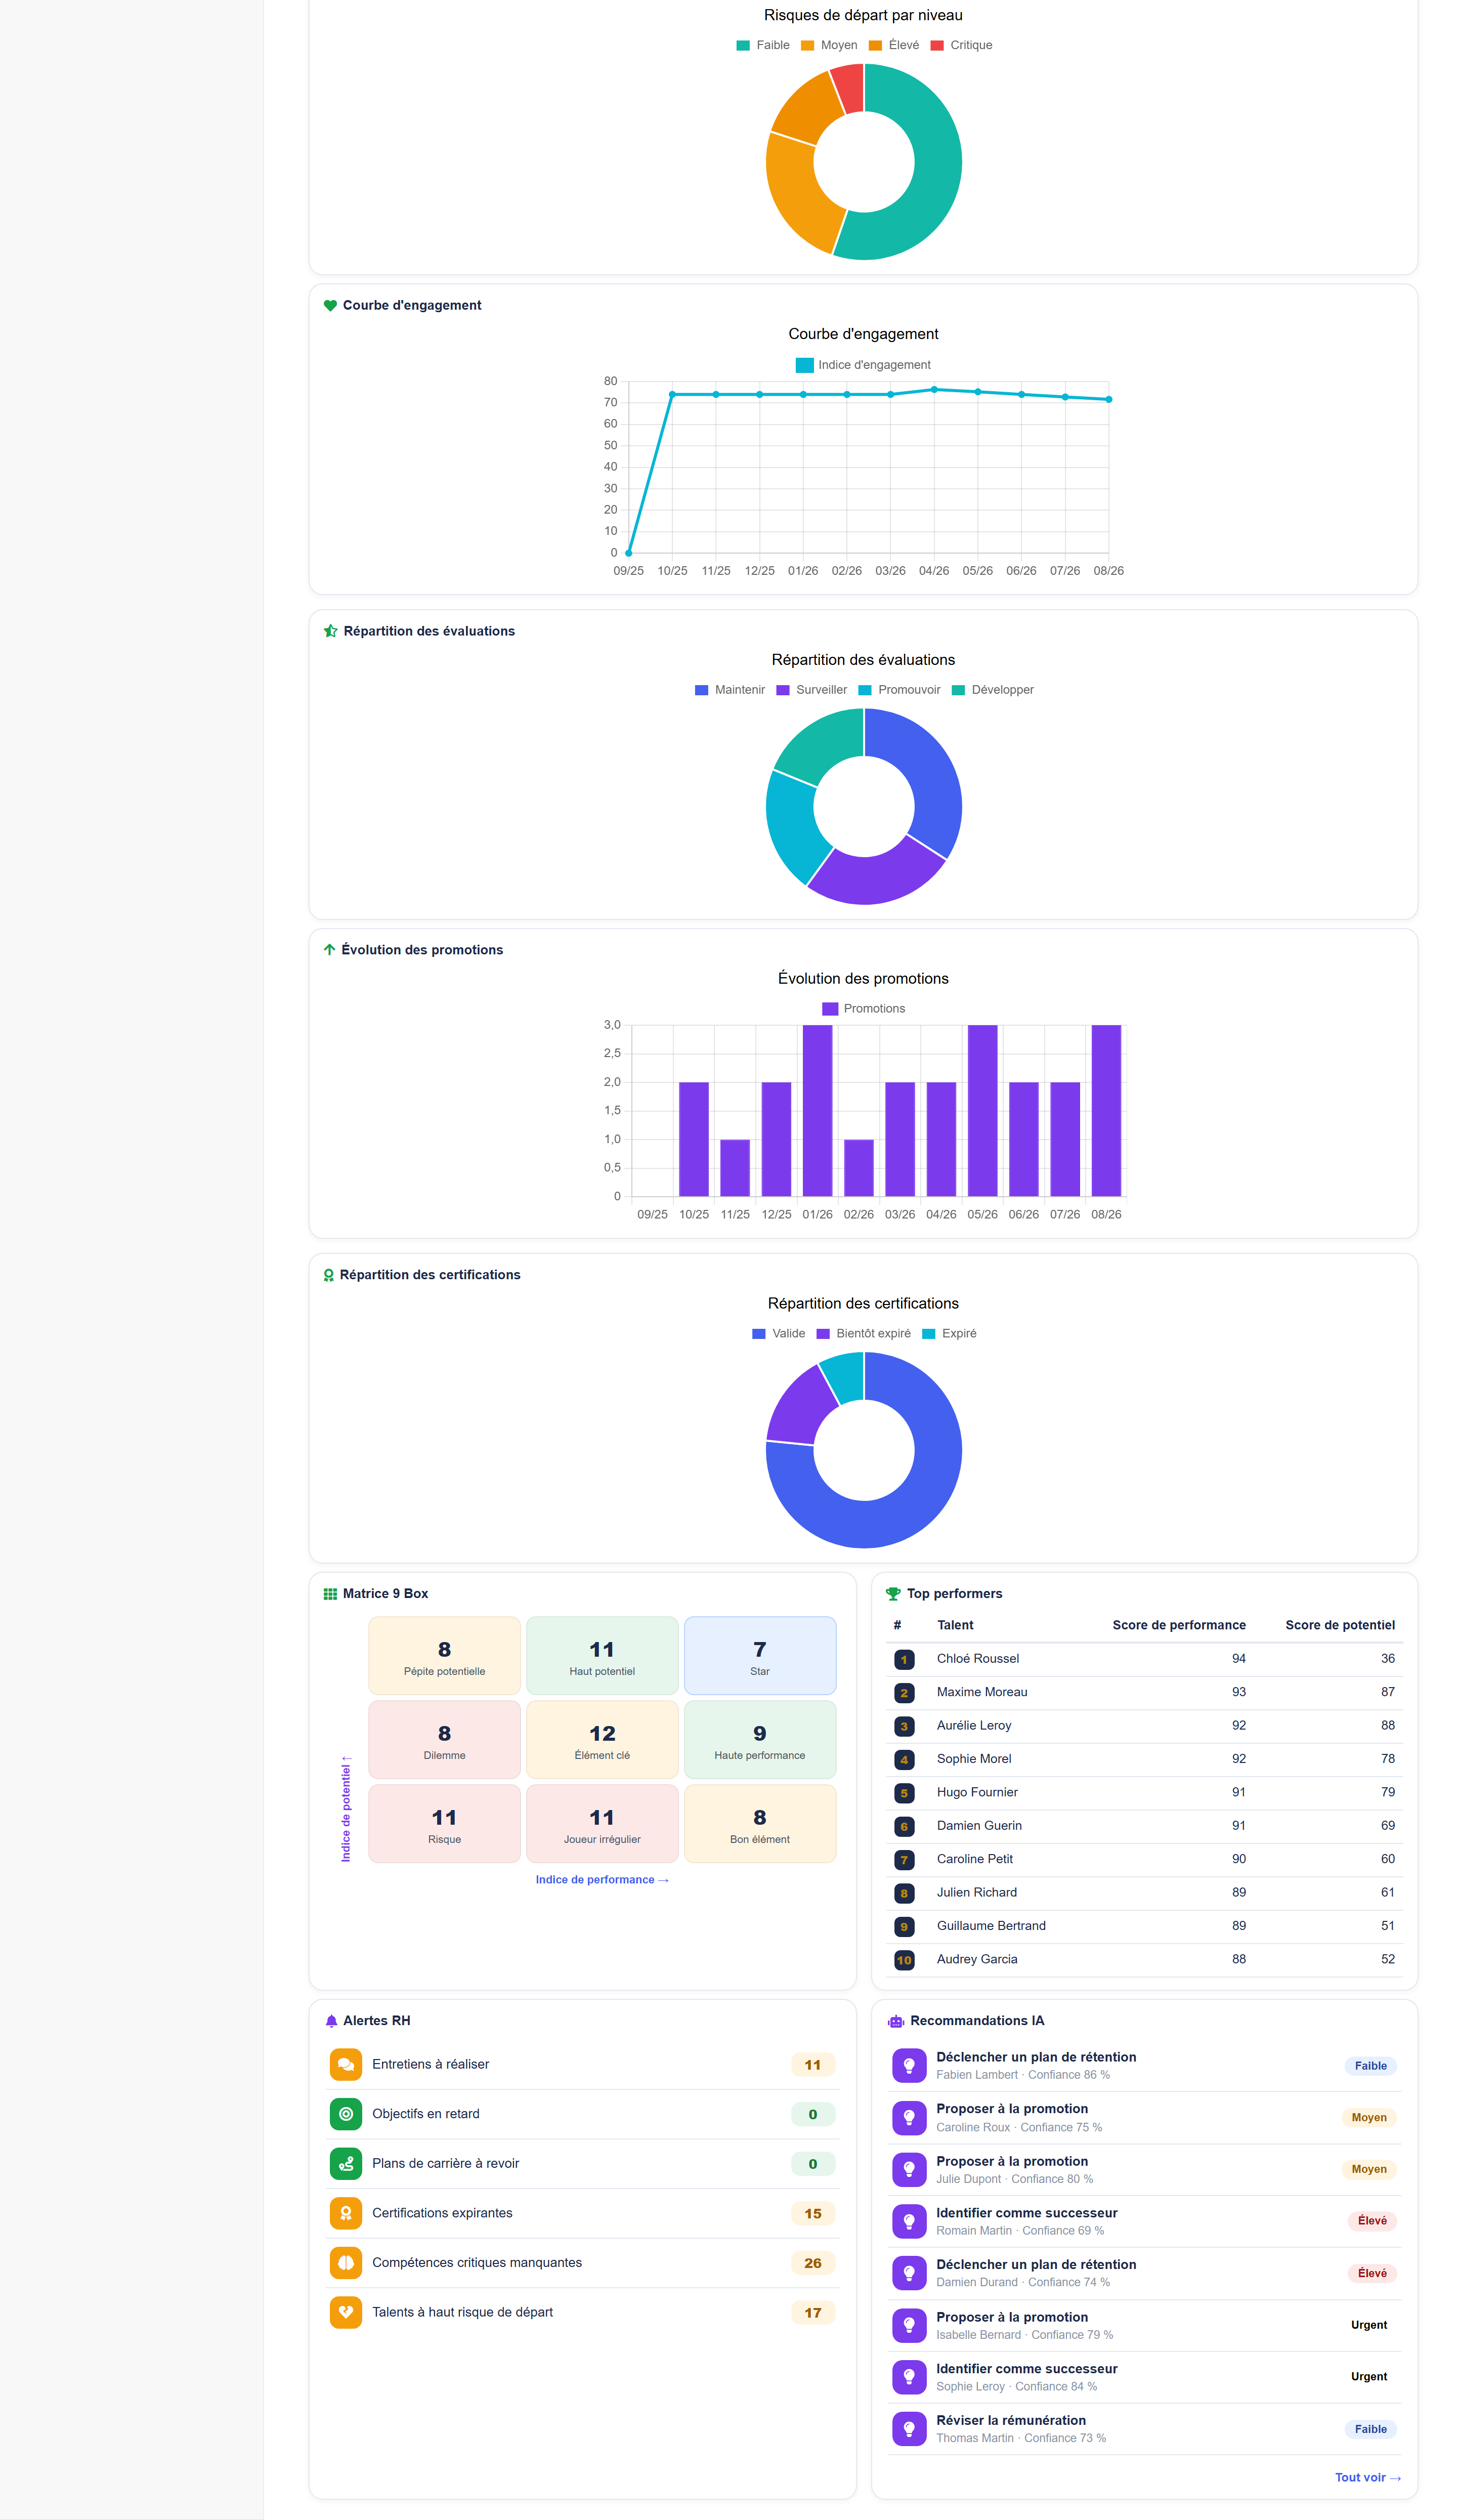Click the Talents à haut risque heart icon
The height and width of the screenshot is (2520, 1457).
pyautogui.click(x=345, y=2312)
